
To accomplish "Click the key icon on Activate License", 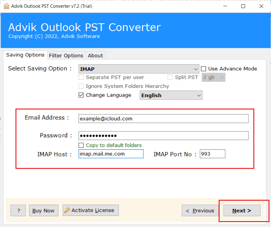I will pos(67,210).
